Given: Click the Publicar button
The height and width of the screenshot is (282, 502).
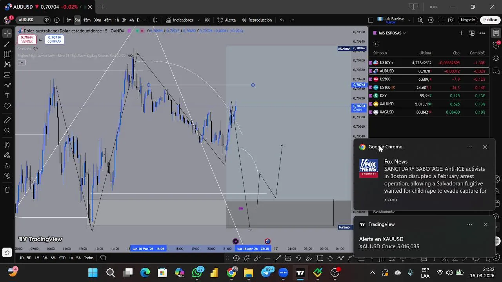Looking at the screenshot, I should click(490, 20).
